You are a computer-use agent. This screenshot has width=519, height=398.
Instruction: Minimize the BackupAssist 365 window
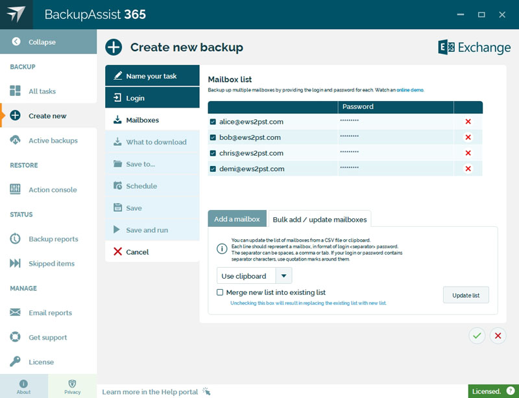[x=461, y=14]
